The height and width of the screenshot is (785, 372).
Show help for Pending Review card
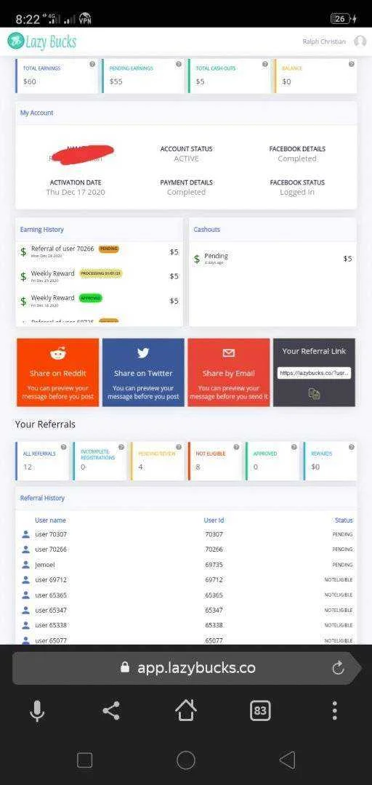tap(179, 447)
